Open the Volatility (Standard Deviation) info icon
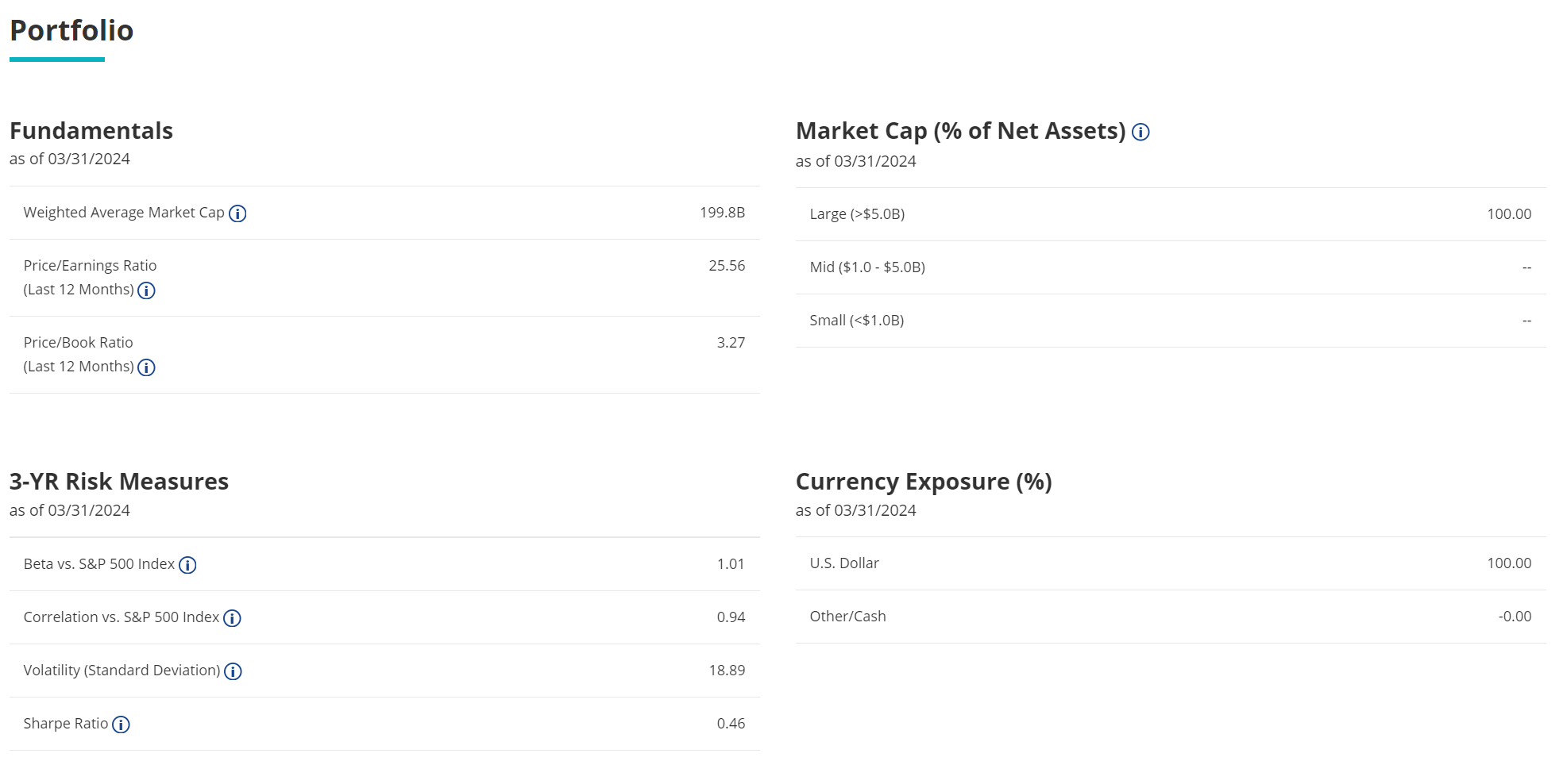Image resolution: width=1567 pixels, height=784 pixels. [232, 671]
